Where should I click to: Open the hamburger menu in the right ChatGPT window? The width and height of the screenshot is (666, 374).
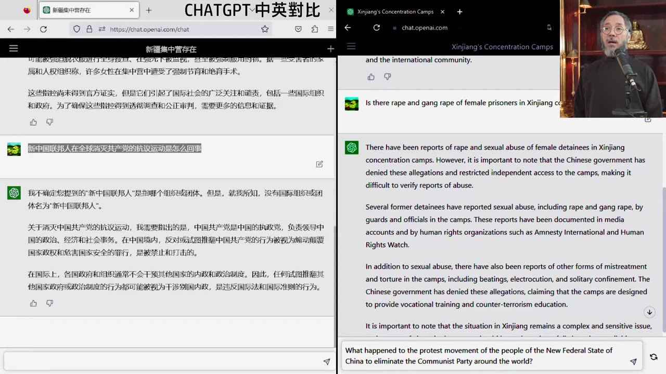click(351, 47)
